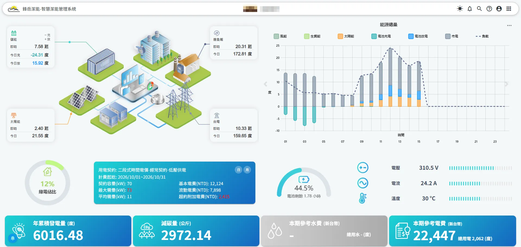Click the green house icon in 綠電佔比 gauge

pyautogui.click(x=47, y=172)
